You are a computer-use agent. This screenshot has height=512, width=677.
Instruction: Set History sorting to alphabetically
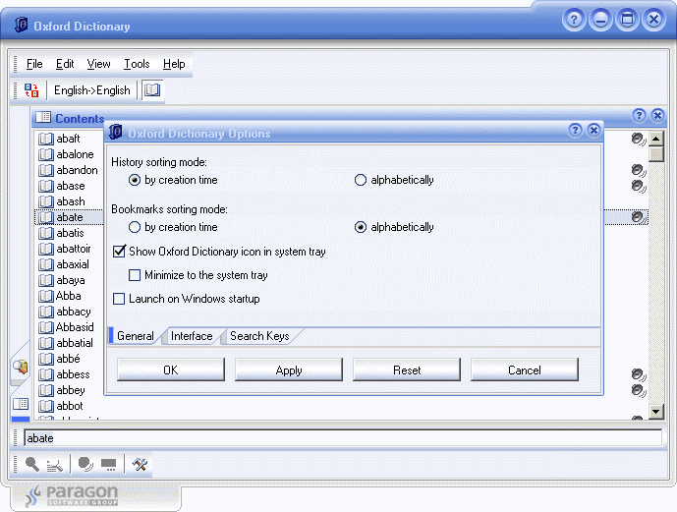(361, 180)
